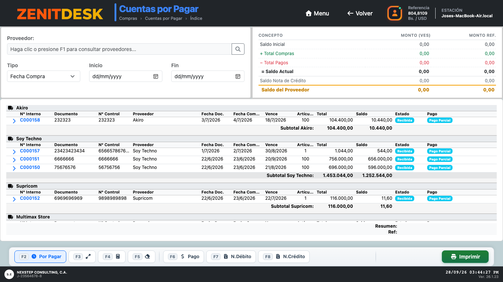Viewport: 503px width, 282px height.
Task: Open the Inicio date calendar icon
Action: (156, 76)
